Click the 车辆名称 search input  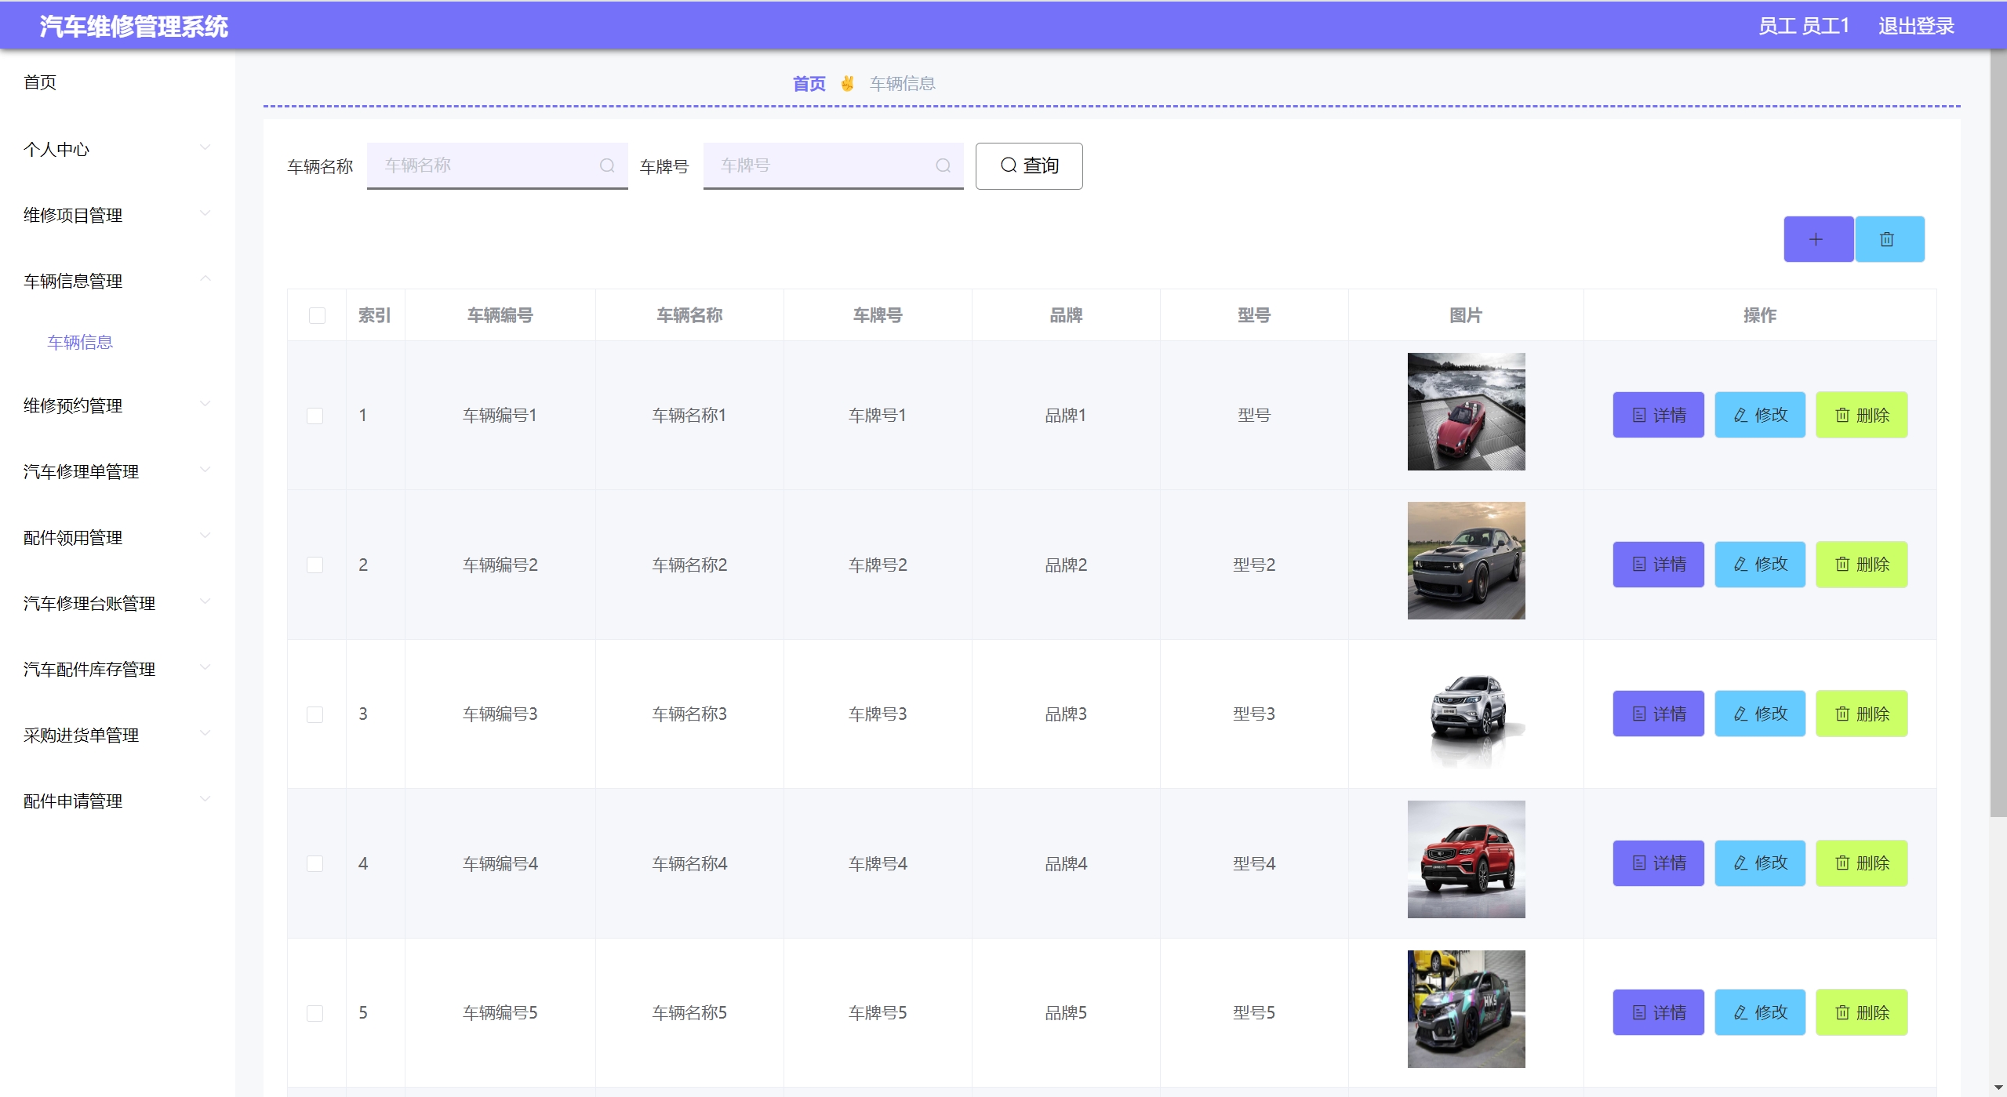pyautogui.click(x=497, y=165)
